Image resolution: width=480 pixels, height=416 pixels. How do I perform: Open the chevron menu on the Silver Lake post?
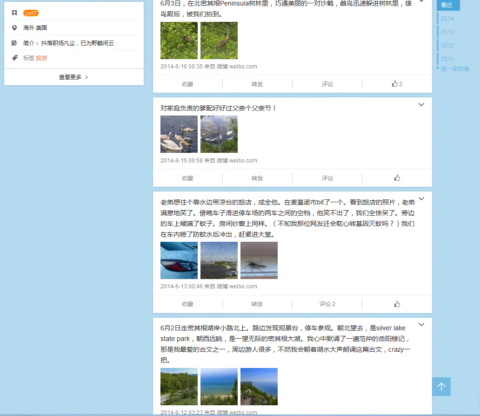[421, 325]
